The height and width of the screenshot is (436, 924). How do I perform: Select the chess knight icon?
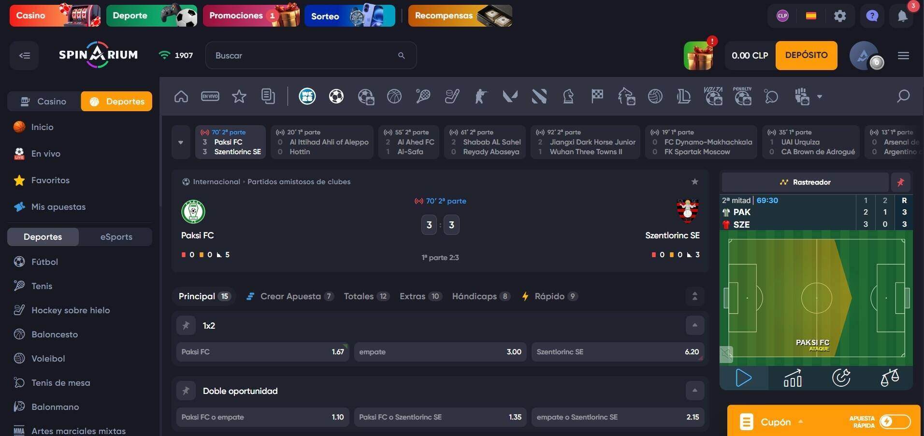coord(568,97)
